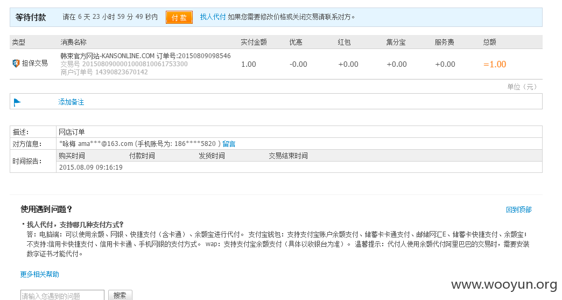Click the 网店订单 description value
This screenshot has width=562, height=300.
(x=72, y=132)
